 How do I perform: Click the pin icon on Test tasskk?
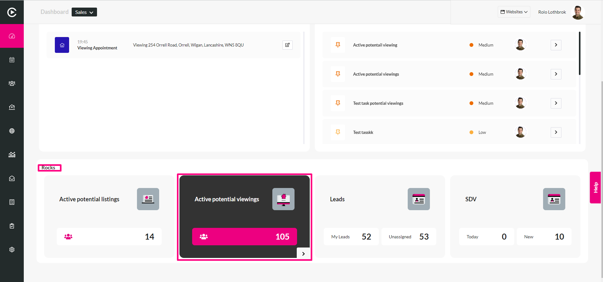point(338,132)
